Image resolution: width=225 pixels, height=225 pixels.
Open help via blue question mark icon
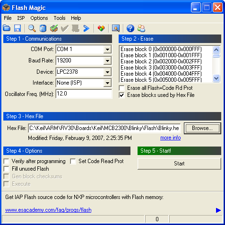130,28
